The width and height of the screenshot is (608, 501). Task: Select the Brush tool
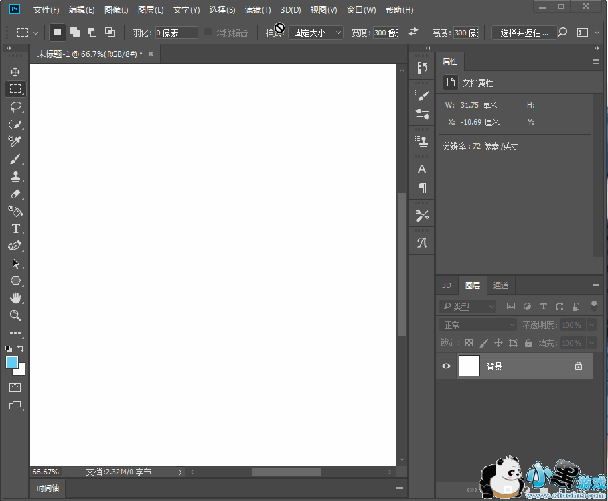click(x=15, y=159)
